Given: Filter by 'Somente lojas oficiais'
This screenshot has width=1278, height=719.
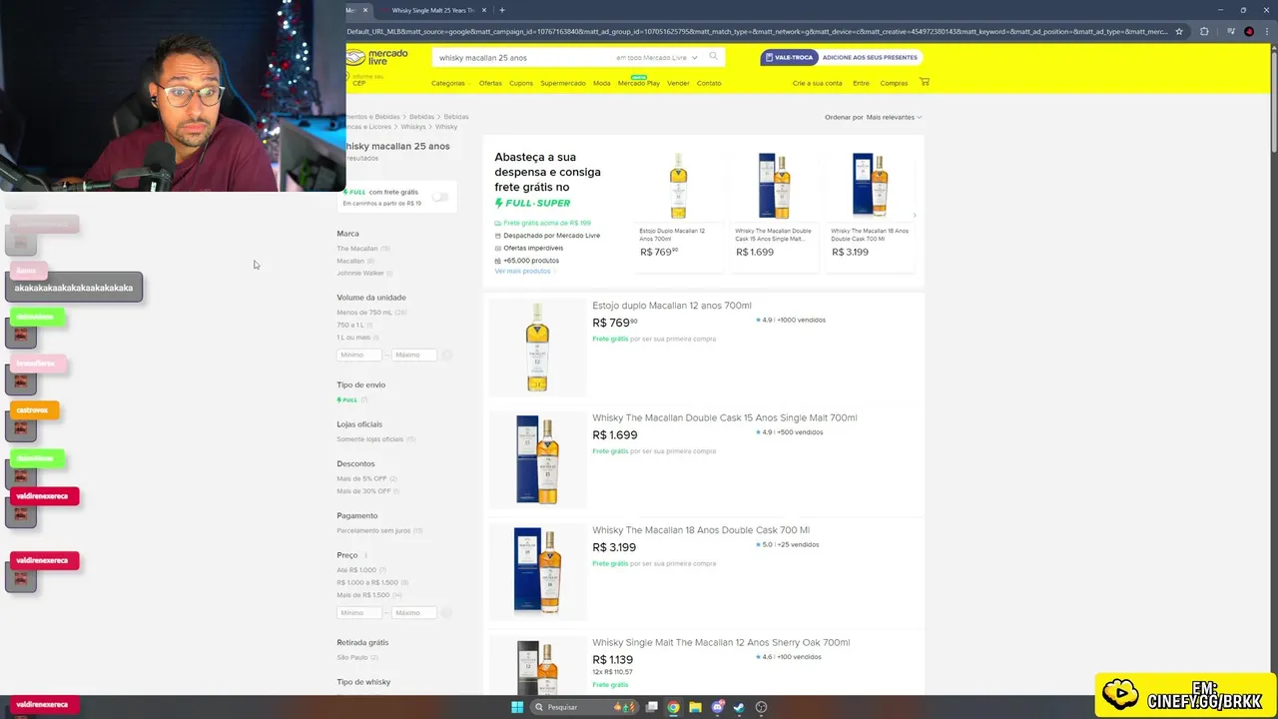Looking at the screenshot, I should [x=370, y=439].
